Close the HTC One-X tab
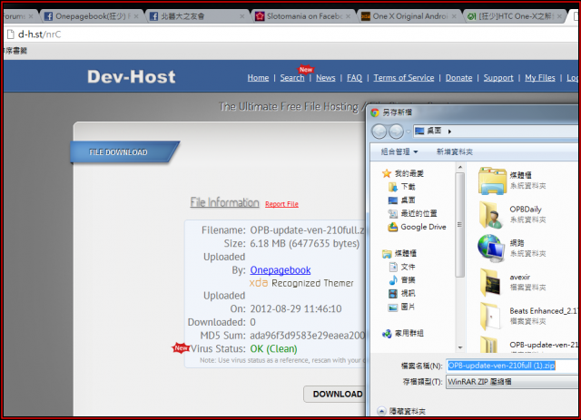This screenshot has height=420, width=581. click(559, 16)
